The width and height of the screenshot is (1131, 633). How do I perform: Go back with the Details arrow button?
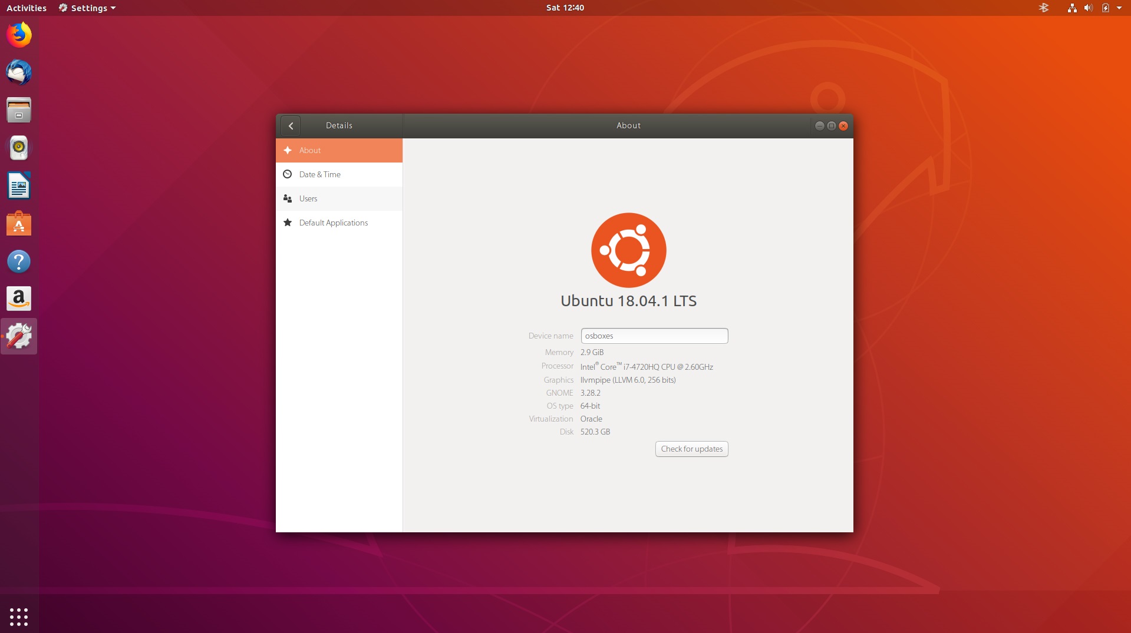point(291,125)
